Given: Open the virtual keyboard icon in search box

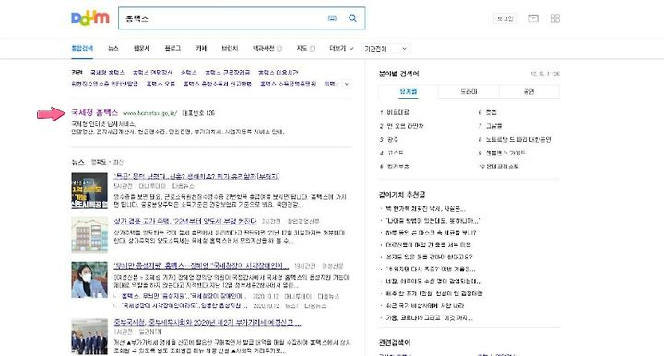Looking at the screenshot, I should coord(332,18).
